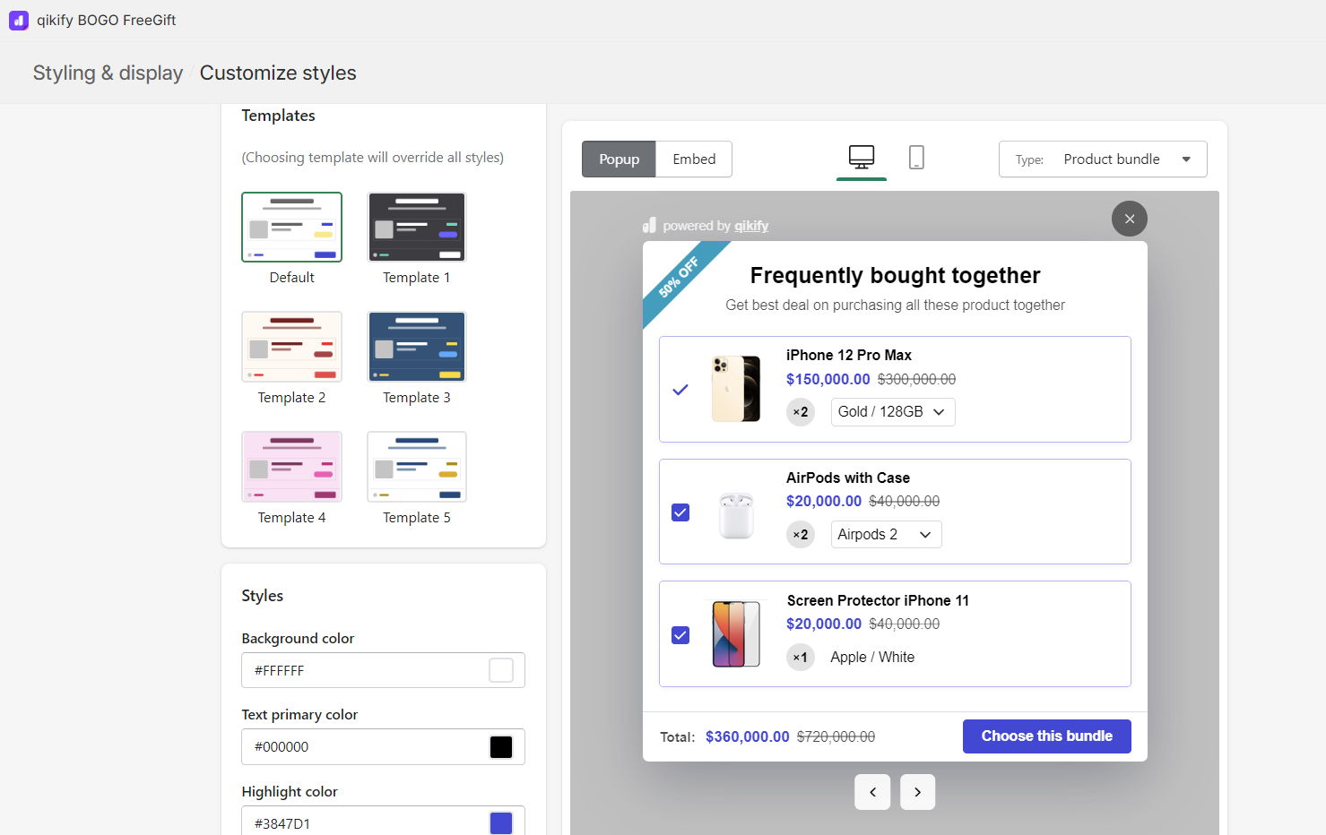Screen dimensions: 1326x835
Task: Click the Screen Protector product image
Action: [x=736, y=633]
